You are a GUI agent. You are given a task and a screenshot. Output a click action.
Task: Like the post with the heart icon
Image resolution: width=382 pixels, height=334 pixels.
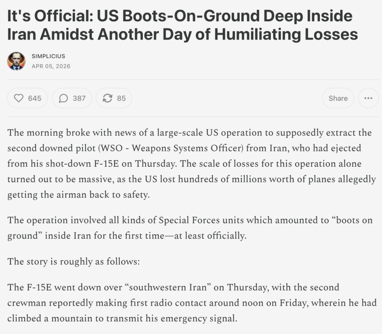[19, 98]
